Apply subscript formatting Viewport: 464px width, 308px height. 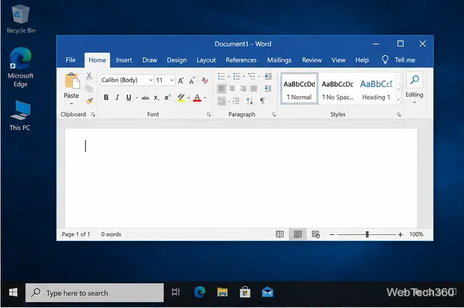point(156,98)
